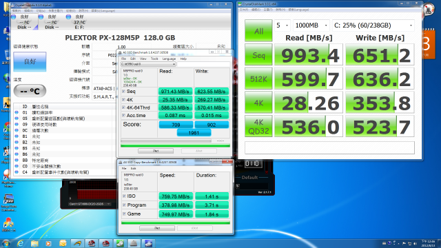Click the -- °C temperature button
The height and width of the screenshot is (248, 441).
(30, 91)
